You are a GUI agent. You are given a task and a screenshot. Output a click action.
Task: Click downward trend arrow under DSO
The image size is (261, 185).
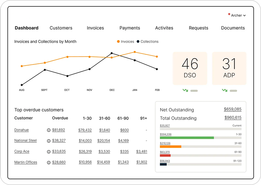coord(185,90)
